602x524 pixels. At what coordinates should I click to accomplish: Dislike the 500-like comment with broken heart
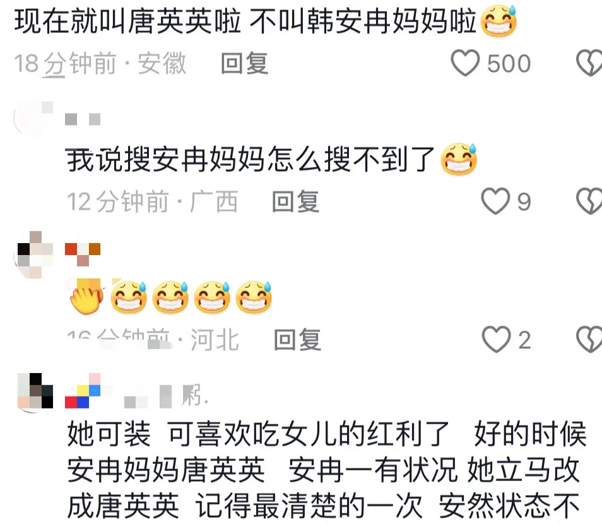pos(589,63)
